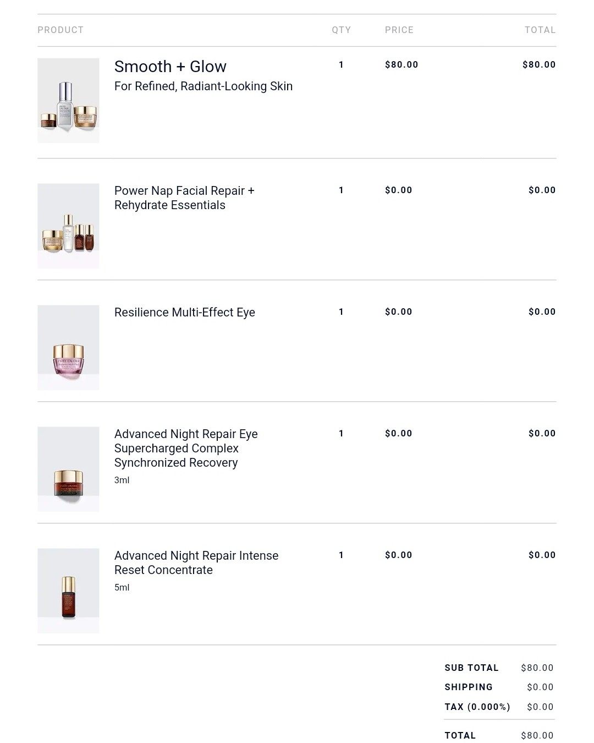Open the Intense Reset Concentrate bottle image
This screenshot has width=594, height=743.
[68, 591]
